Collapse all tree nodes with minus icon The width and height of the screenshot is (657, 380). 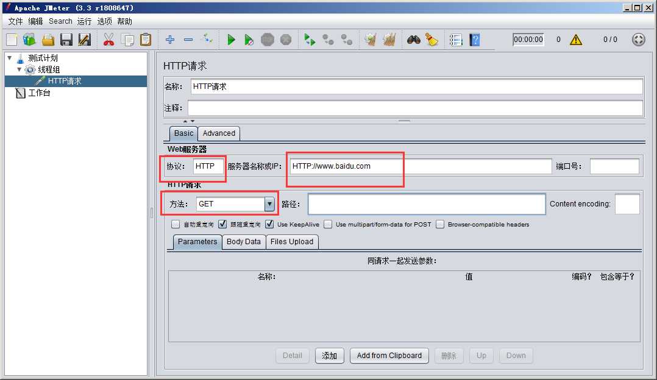coord(188,40)
